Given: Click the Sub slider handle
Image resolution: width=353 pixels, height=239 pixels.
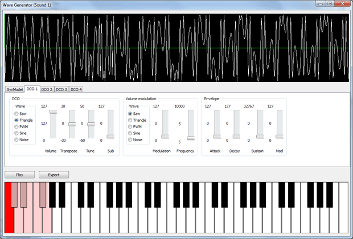Looking at the screenshot, I should 110,137.
